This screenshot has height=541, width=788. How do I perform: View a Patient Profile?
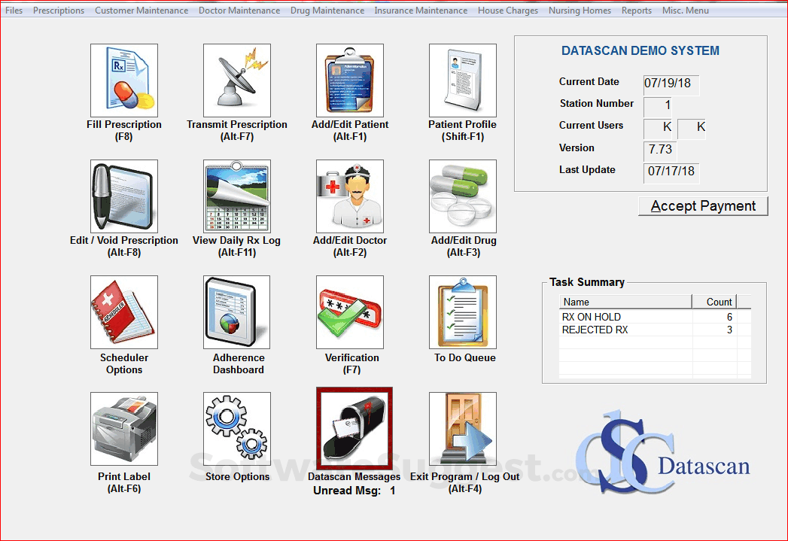(462, 80)
